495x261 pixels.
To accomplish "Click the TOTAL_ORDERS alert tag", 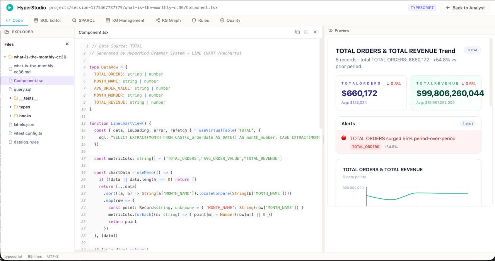I will point(365,147).
